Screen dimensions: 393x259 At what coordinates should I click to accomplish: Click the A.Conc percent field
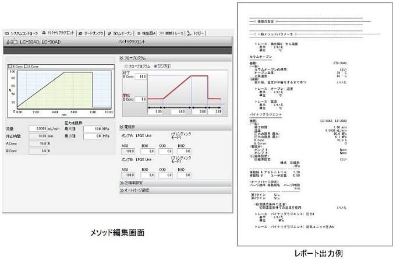pos(38,143)
